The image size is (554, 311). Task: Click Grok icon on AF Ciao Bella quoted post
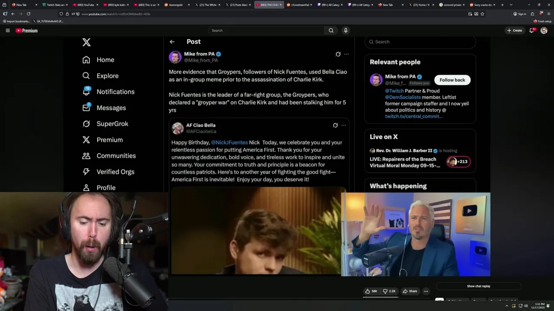(335, 125)
